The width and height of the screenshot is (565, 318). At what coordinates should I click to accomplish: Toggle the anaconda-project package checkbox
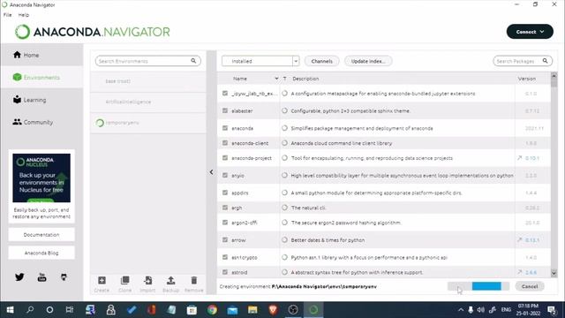coord(225,158)
